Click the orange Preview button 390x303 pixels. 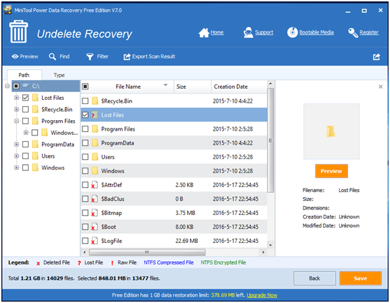(x=331, y=171)
